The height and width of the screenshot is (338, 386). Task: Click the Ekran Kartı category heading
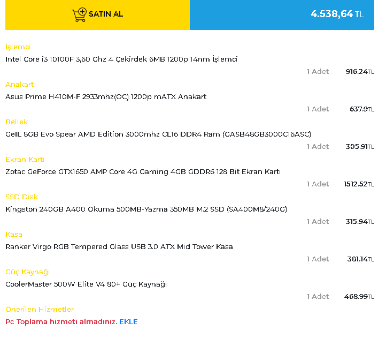click(25, 160)
